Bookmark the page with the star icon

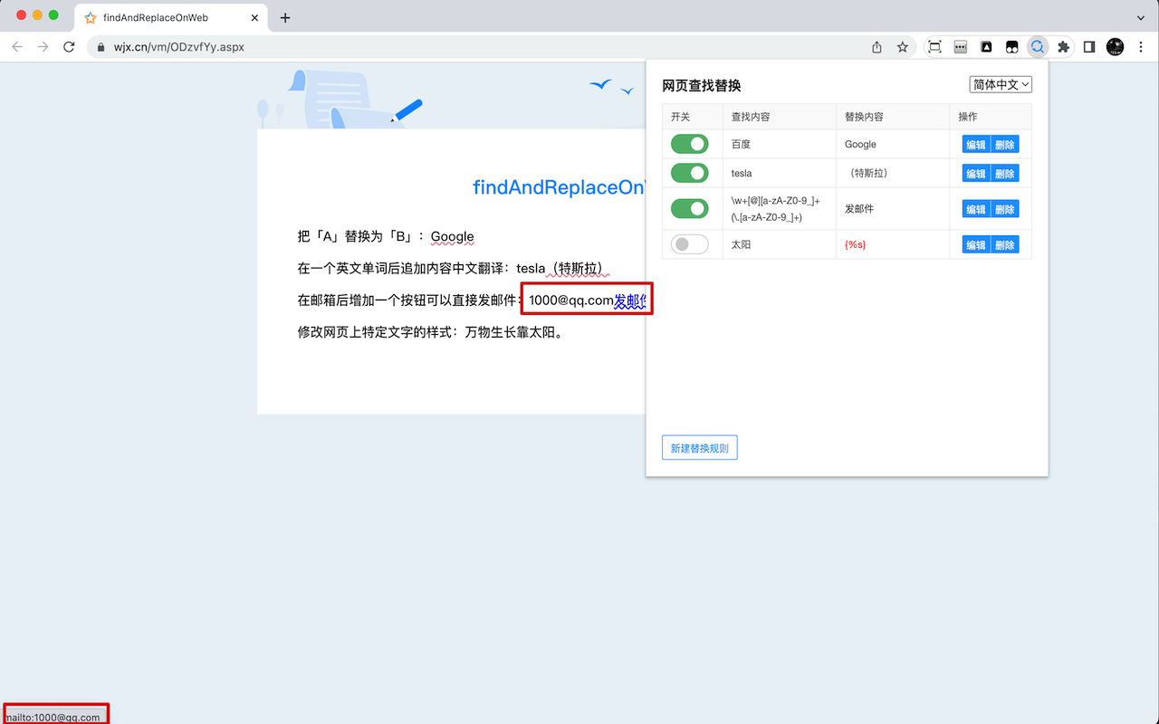(902, 46)
